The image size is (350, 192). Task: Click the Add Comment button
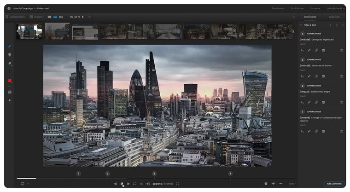coord(334,184)
